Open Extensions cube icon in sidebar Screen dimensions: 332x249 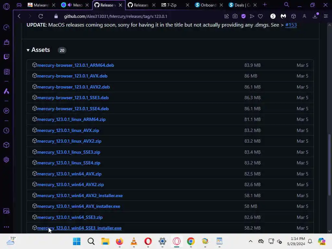6,145
